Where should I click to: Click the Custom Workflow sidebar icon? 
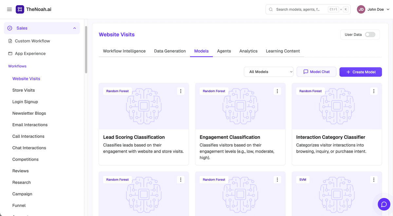(x=10, y=41)
